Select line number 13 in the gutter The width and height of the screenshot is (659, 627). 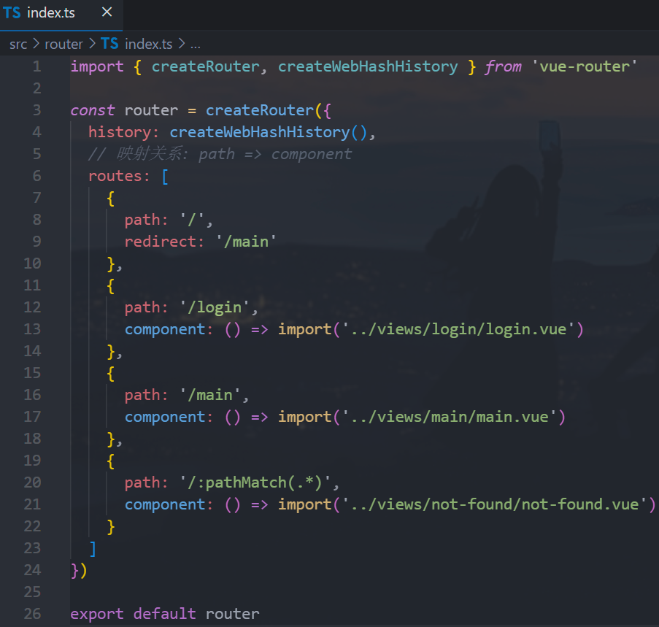pyautogui.click(x=32, y=329)
